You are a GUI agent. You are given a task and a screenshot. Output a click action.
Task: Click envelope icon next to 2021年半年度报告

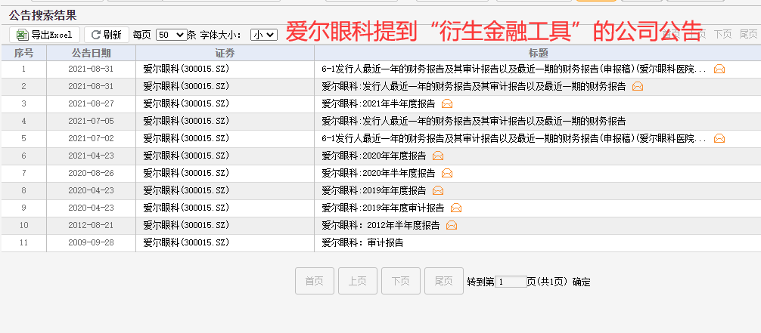pyautogui.click(x=447, y=103)
